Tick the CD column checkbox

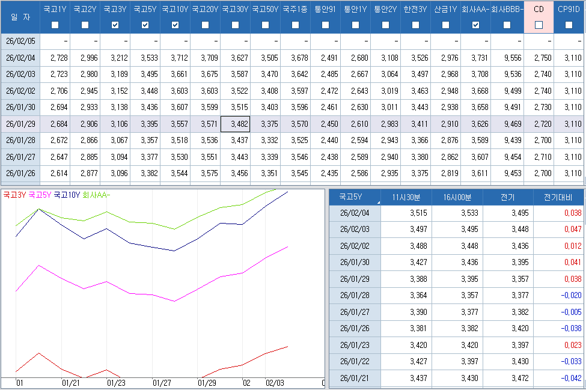pos(539,25)
